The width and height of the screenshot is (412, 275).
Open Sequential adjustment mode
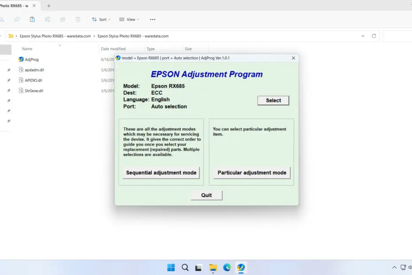pos(161,173)
